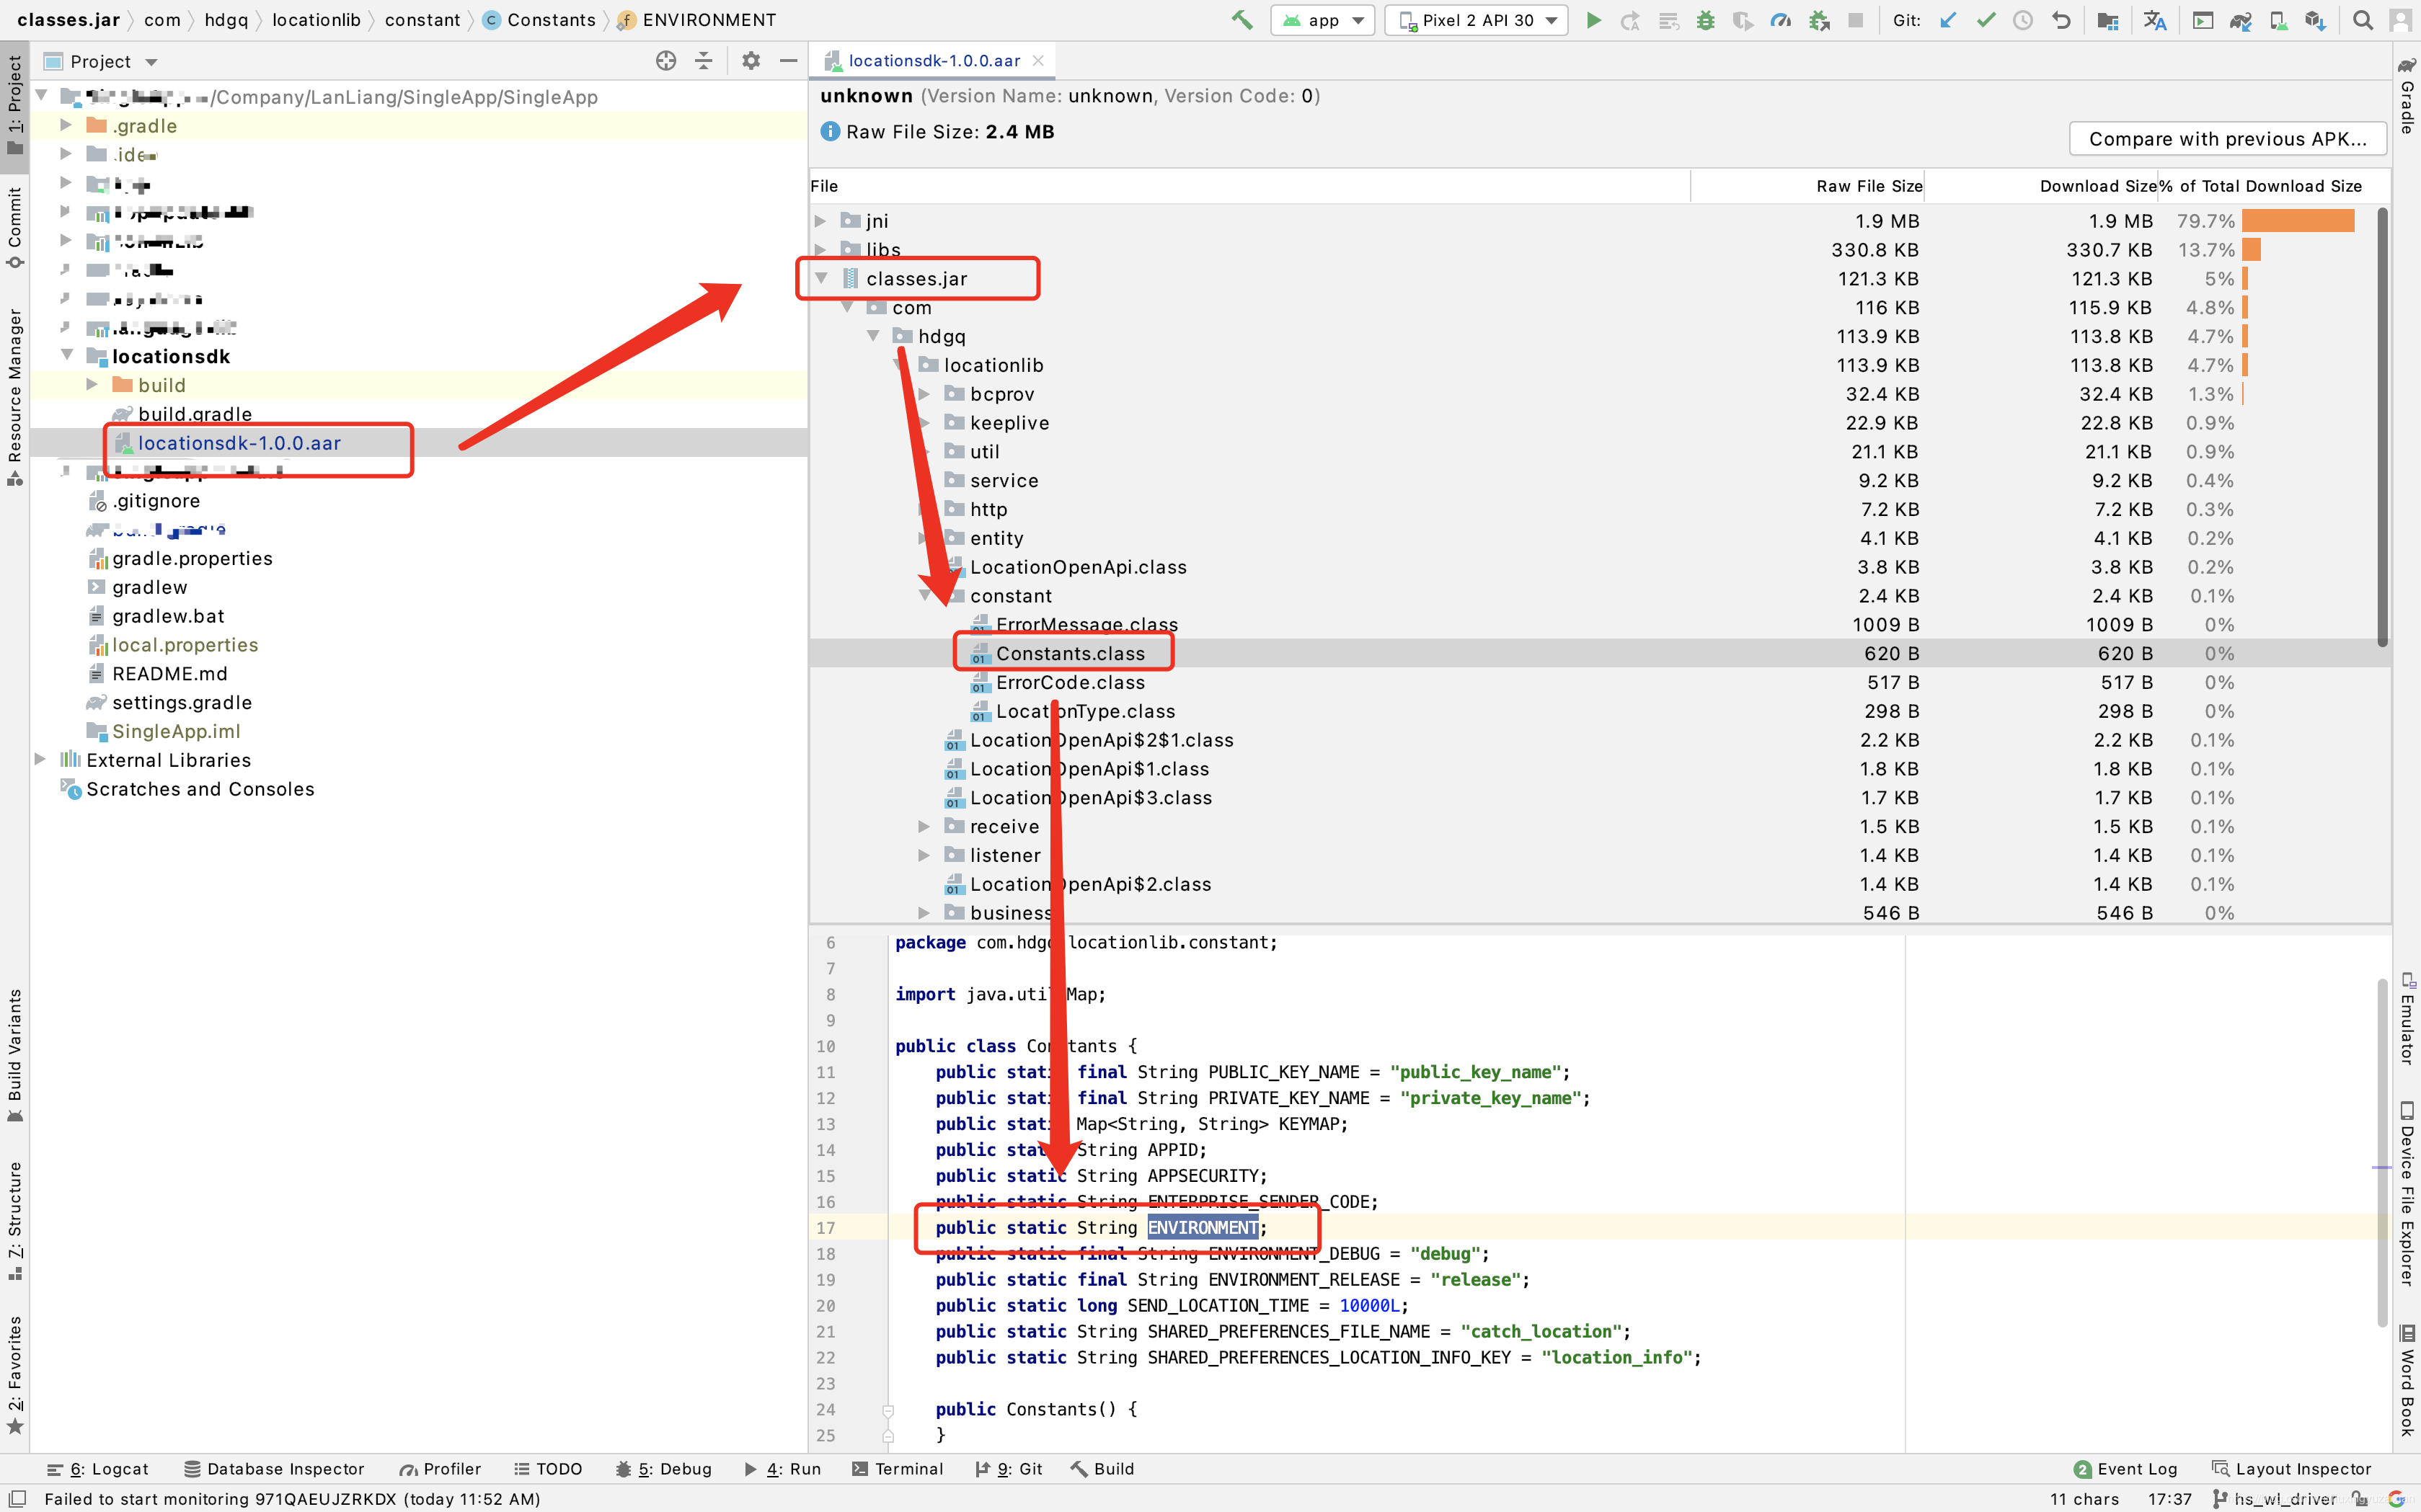This screenshot has height=1512, width=2421.
Task: Expand the .gradle folder in project tree
Action: pyautogui.click(x=66, y=125)
